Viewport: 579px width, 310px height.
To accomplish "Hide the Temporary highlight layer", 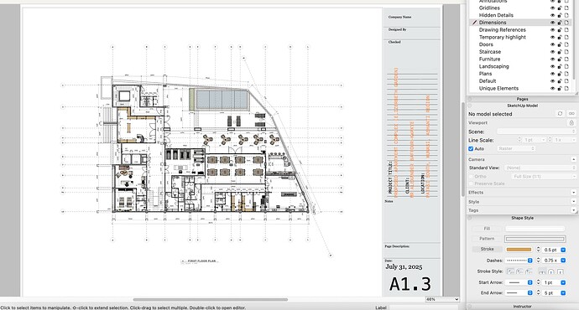I will (553, 38).
